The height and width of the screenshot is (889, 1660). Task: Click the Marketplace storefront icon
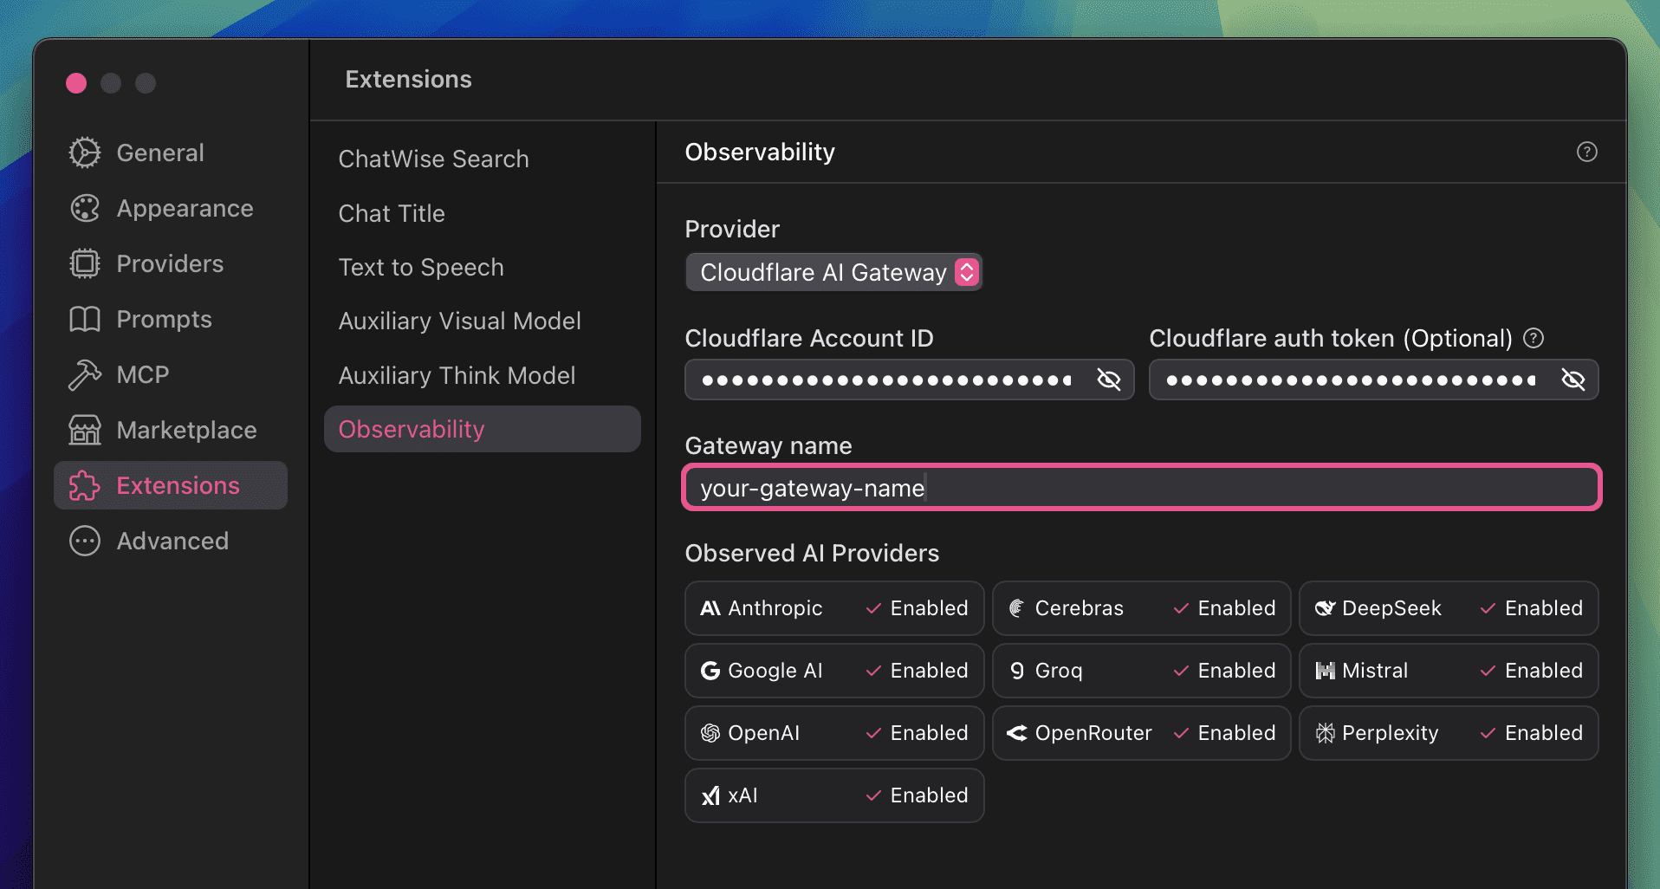(85, 430)
